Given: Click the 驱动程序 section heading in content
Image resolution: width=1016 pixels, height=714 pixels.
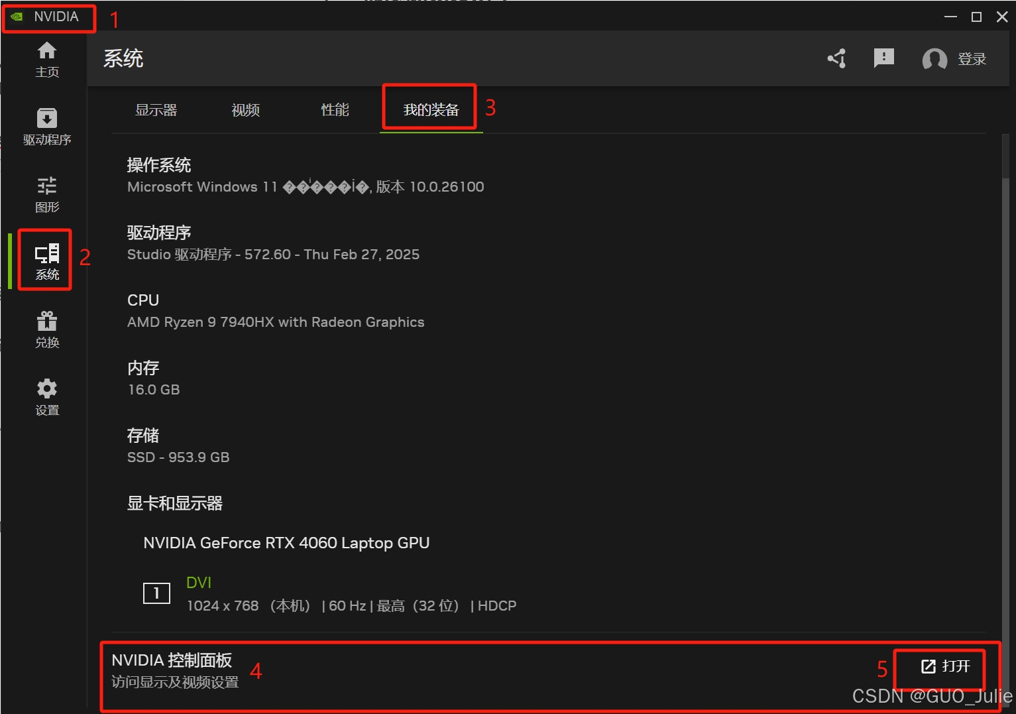Looking at the screenshot, I should [x=159, y=233].
